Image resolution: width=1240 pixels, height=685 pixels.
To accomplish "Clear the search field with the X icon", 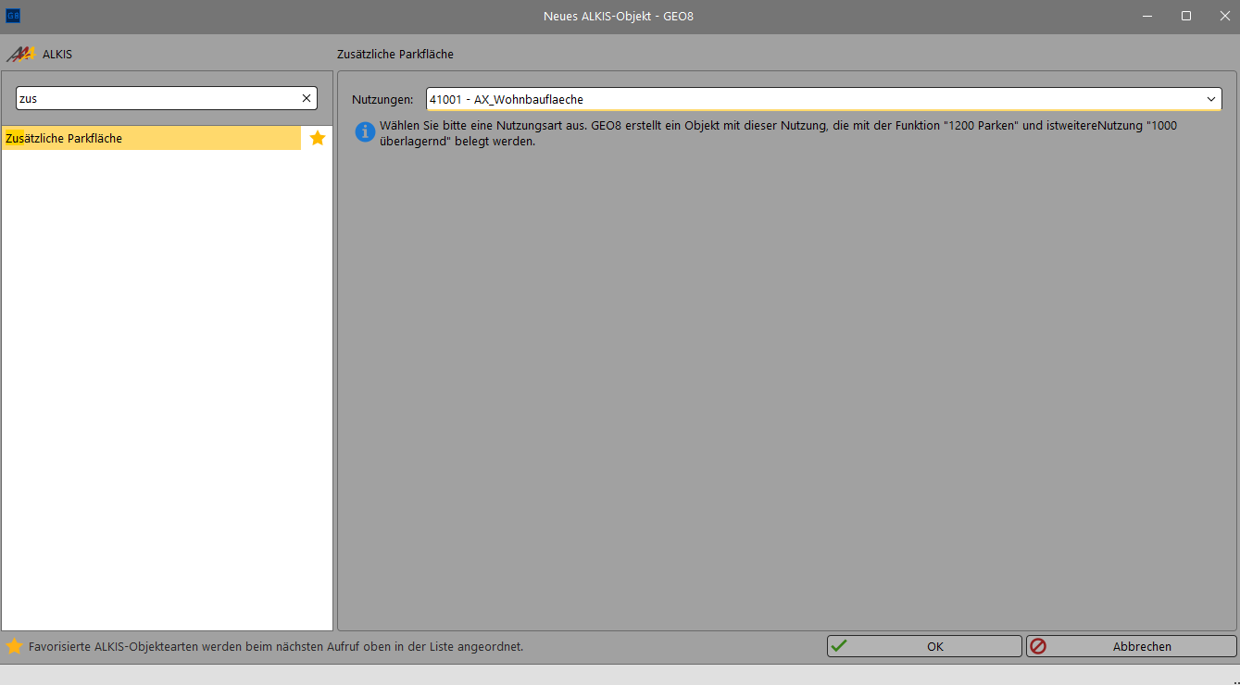I will click(x=307, y=98).
